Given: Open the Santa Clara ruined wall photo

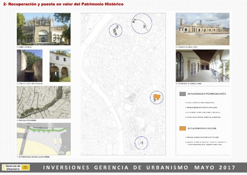Looking at the screenshot, I should coord(30,66).
